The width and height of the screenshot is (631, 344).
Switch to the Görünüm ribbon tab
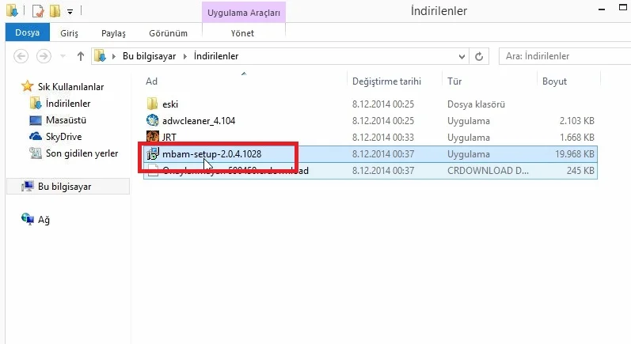[x=168, y=33]
